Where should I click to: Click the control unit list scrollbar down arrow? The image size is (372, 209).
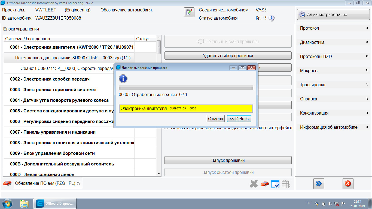(x=159, y=174)
